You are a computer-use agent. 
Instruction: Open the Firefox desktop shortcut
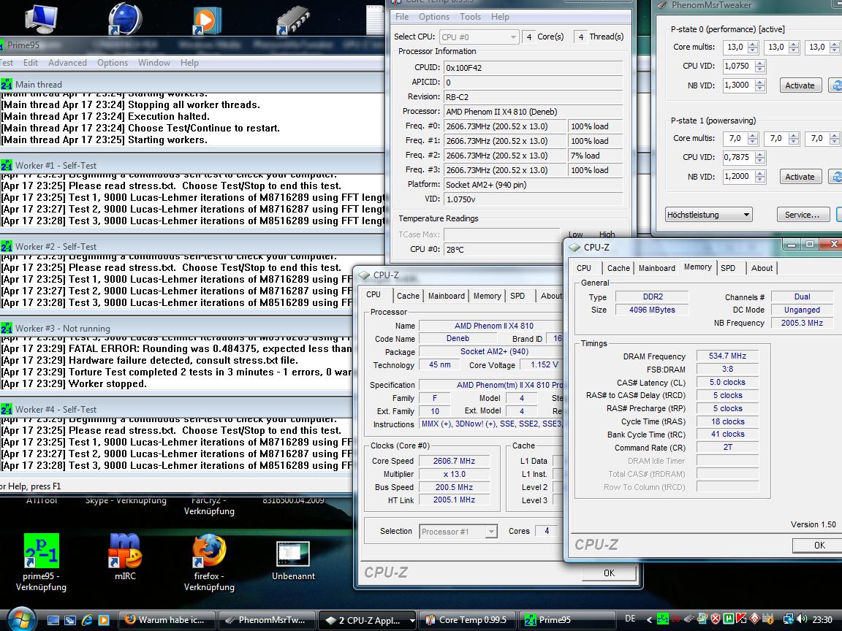click(x=209, y=551)
